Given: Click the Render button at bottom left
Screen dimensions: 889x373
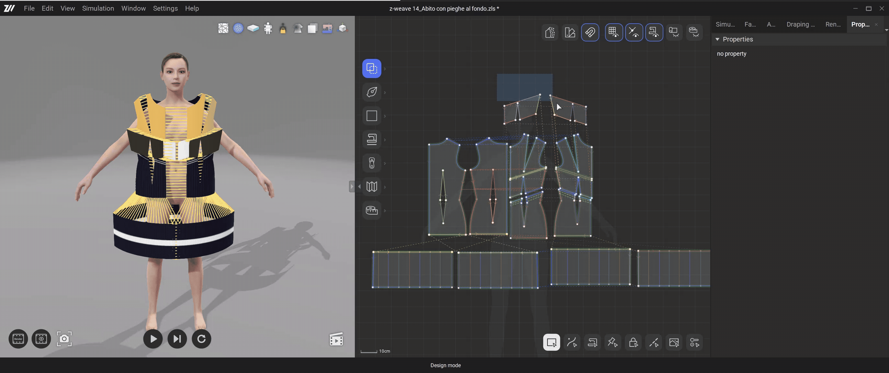Looking at the screenshot, I should [x=18, y=339].
